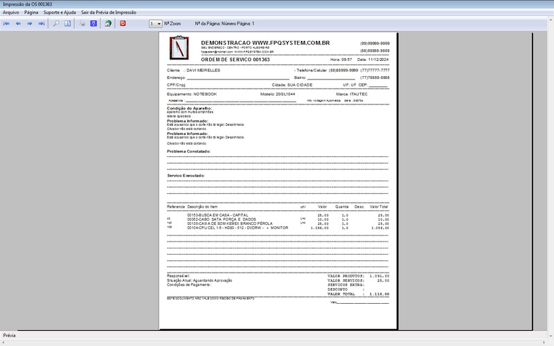This screenshot has width=554, height=346.
Task: Click the globe email/web icon
Action: tap(108, 24)
